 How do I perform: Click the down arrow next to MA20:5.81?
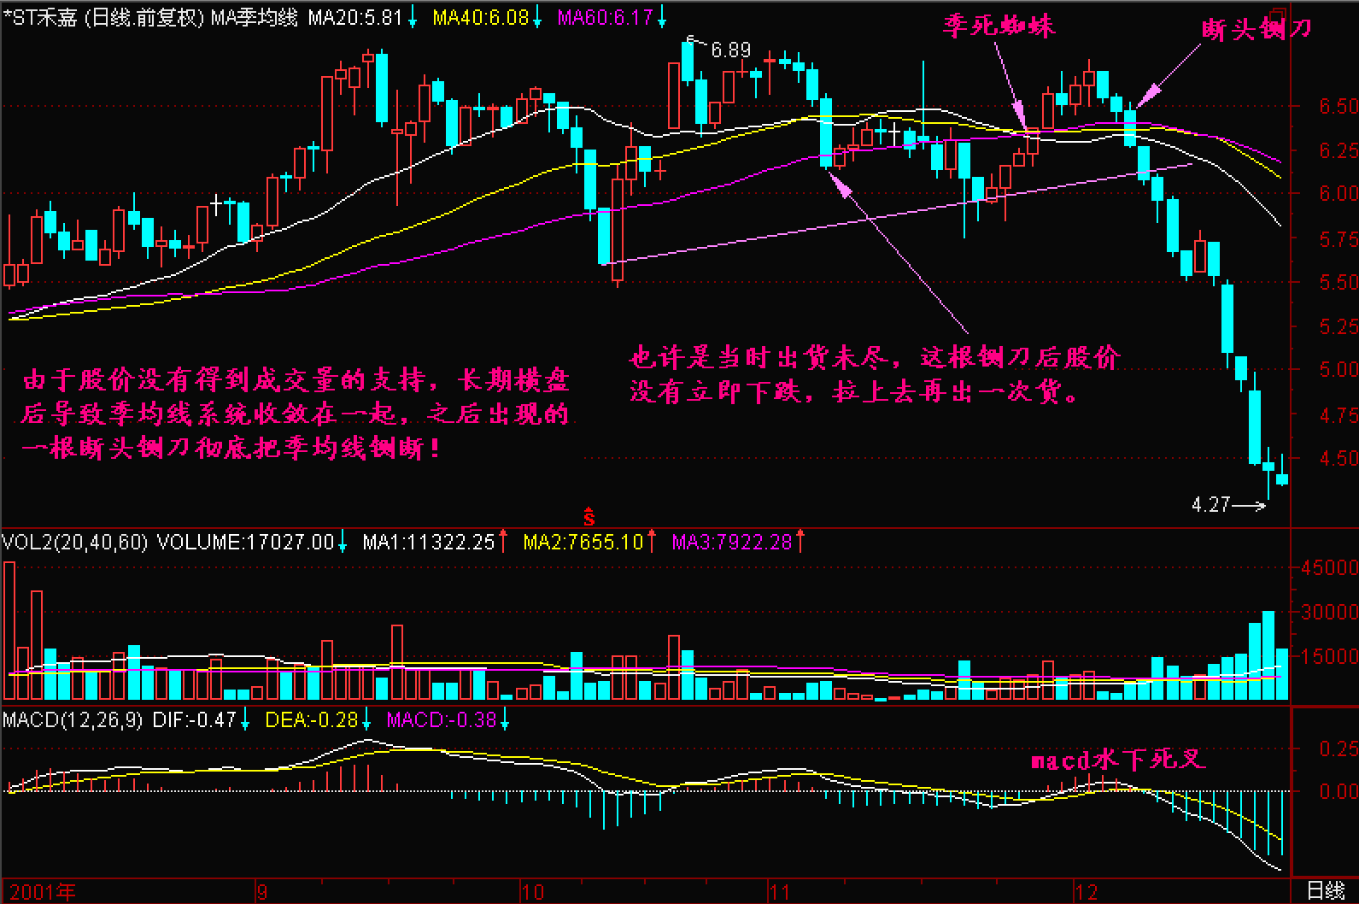click(x=413, y=17)
